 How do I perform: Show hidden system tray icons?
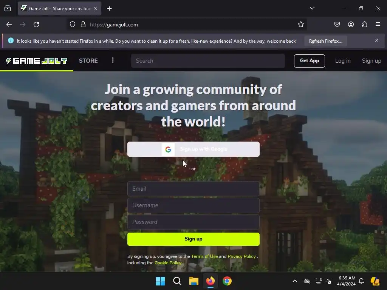click(295, 281)
